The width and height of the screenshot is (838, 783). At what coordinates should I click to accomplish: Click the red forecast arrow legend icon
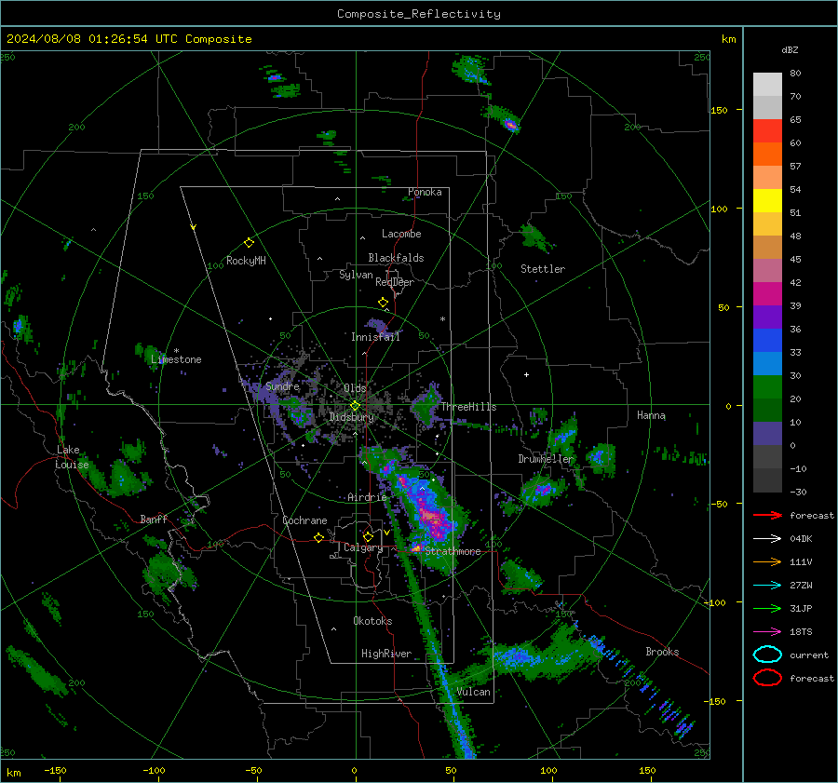(767, 515)
